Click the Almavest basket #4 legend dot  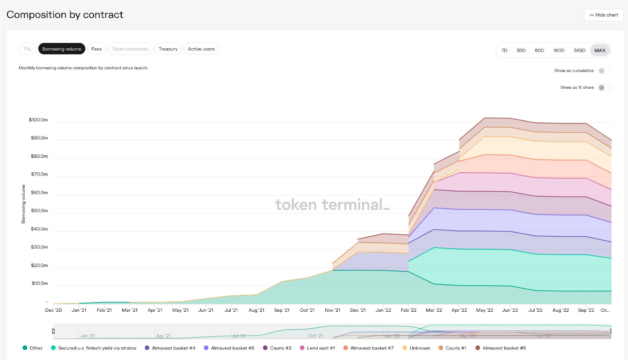click(147, 348)
